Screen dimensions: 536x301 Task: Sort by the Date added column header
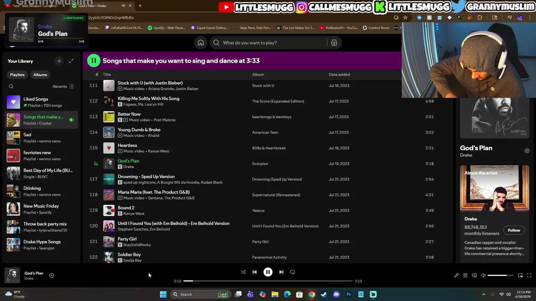click(339, 74)
